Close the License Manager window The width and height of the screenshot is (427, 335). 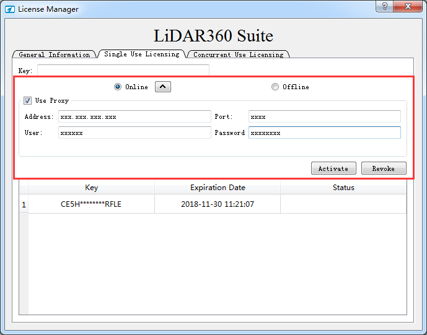(x=408, y=6)
